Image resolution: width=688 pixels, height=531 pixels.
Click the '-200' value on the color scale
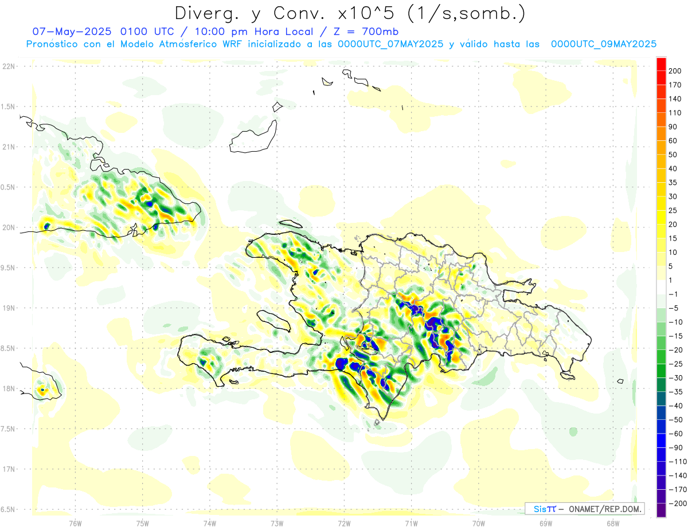pyautogui.click(x=678, y=504)
